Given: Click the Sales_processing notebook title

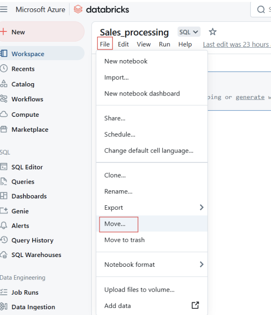Looking at the screenshot, I should tap(134, 32).
